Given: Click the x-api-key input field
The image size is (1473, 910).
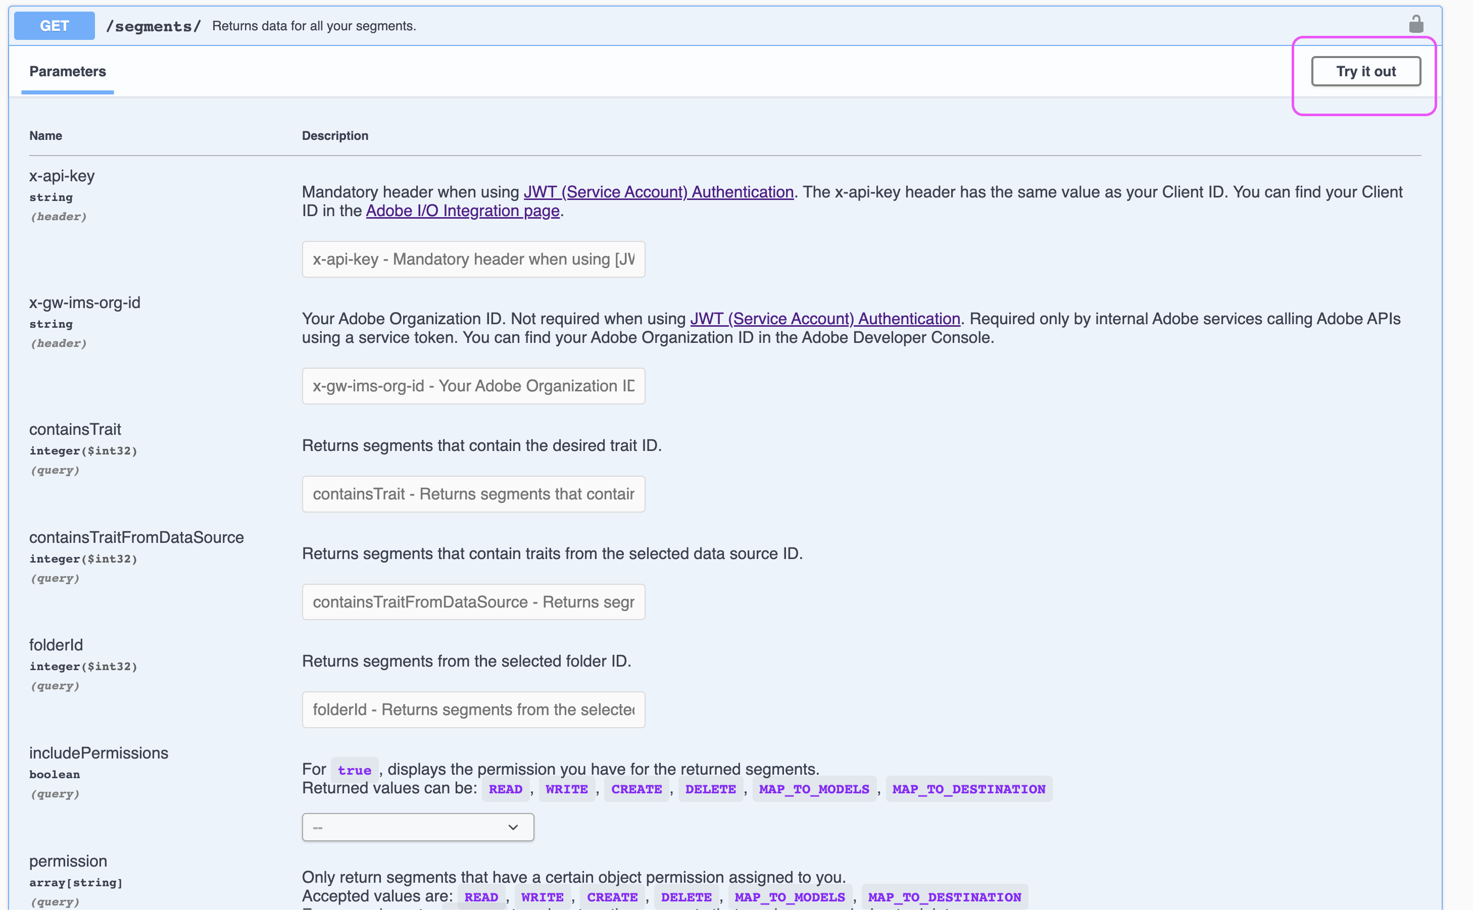Looking at the screenshot, I should coord(473,260).
